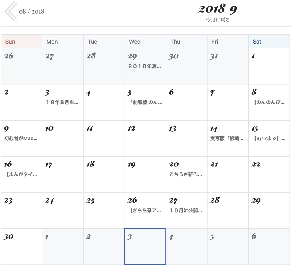Open the きらら系ア entry on September 26
Viewport: 292px width, 266px height.
145,210
